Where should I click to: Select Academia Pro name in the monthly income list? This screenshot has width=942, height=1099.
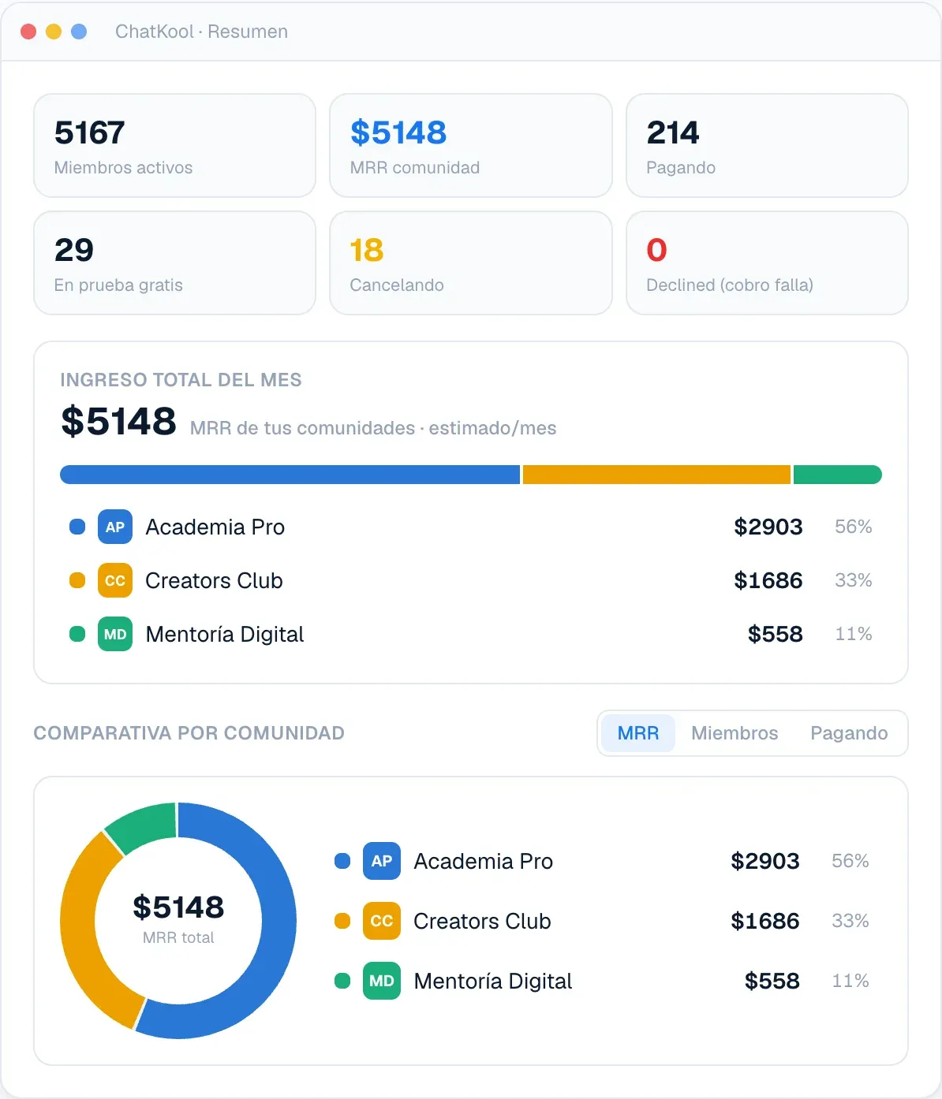[215, 527]
